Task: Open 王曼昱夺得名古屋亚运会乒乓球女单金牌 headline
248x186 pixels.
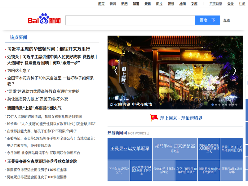Action: (x=42, y=162)
